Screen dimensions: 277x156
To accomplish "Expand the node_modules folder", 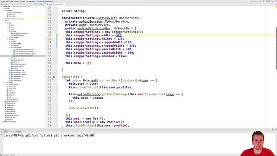I will coord(3,19).
